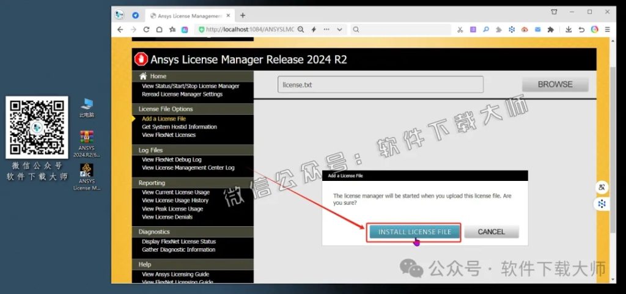
Task: Select ANSYS 2024.R2 archive desktop icon
Action: [87, 144]
